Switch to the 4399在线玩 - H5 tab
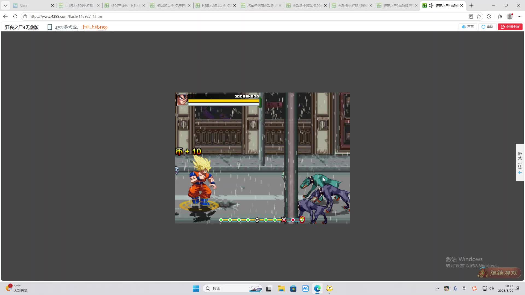The width and height of the screenshot is (525, 295). [125, 5]
